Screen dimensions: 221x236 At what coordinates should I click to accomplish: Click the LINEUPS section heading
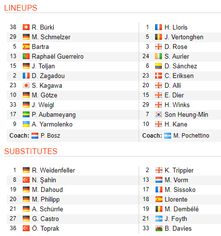(21, 8)
